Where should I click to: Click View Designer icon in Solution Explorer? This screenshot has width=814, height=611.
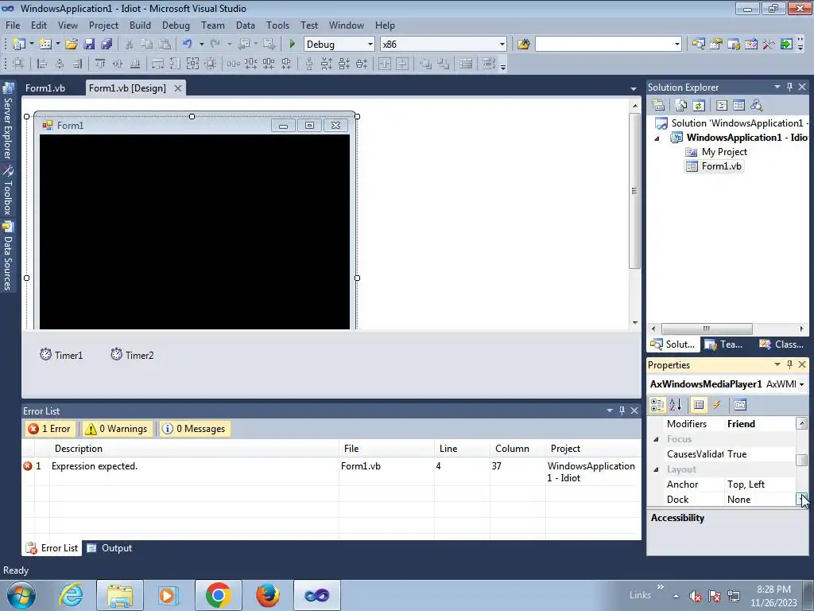click(738, 106)
